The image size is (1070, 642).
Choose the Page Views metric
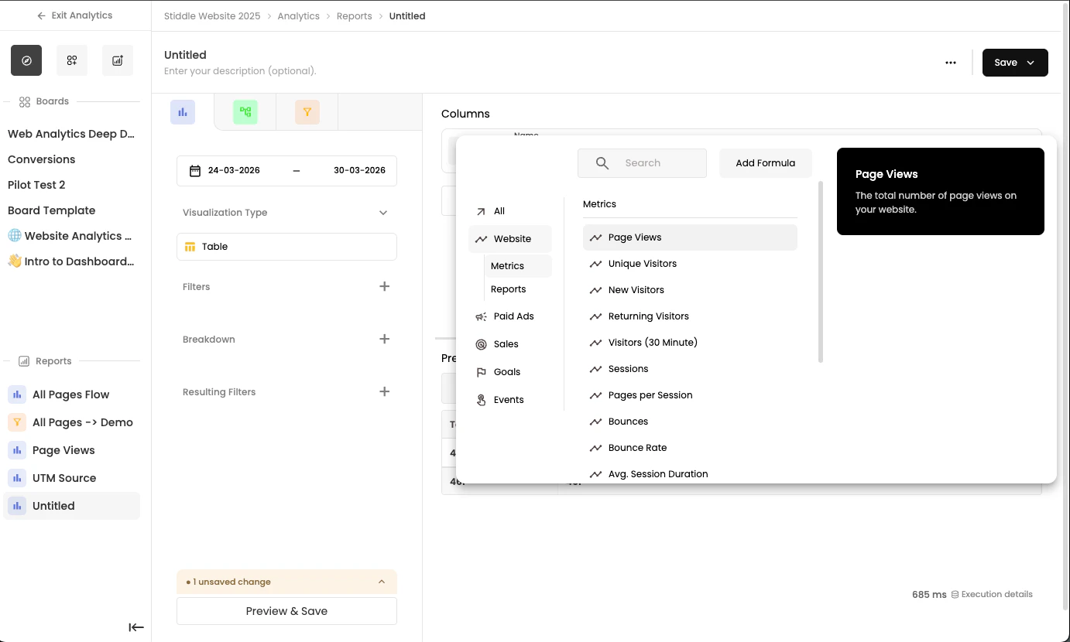pos(690,237)
